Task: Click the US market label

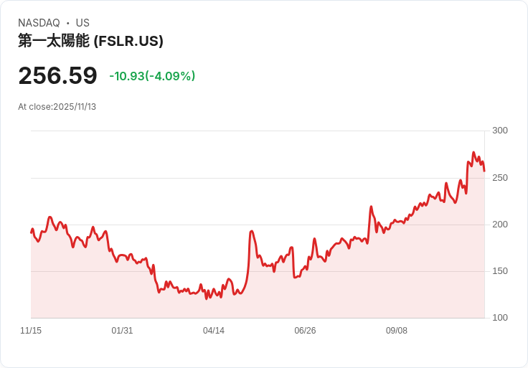Action: (82, 23)
